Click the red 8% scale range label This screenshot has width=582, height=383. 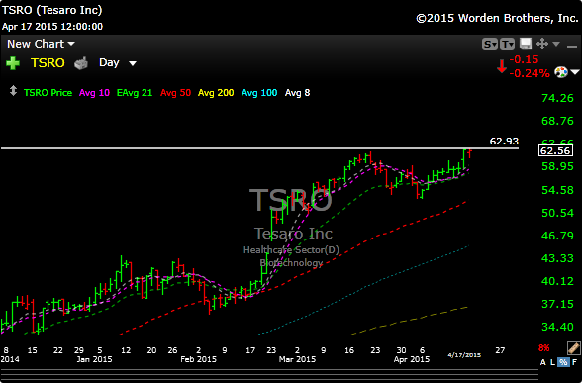543,348
